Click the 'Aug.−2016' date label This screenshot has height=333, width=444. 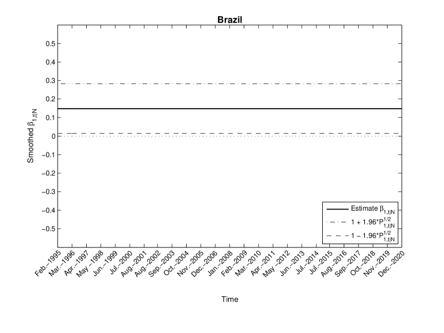point(334,264)
